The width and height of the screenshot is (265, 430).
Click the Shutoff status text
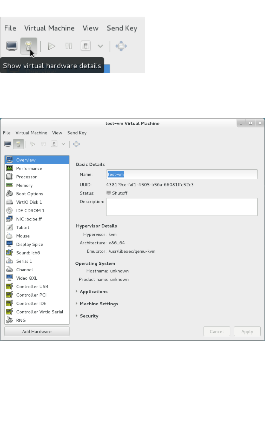[x=120, y=193]
